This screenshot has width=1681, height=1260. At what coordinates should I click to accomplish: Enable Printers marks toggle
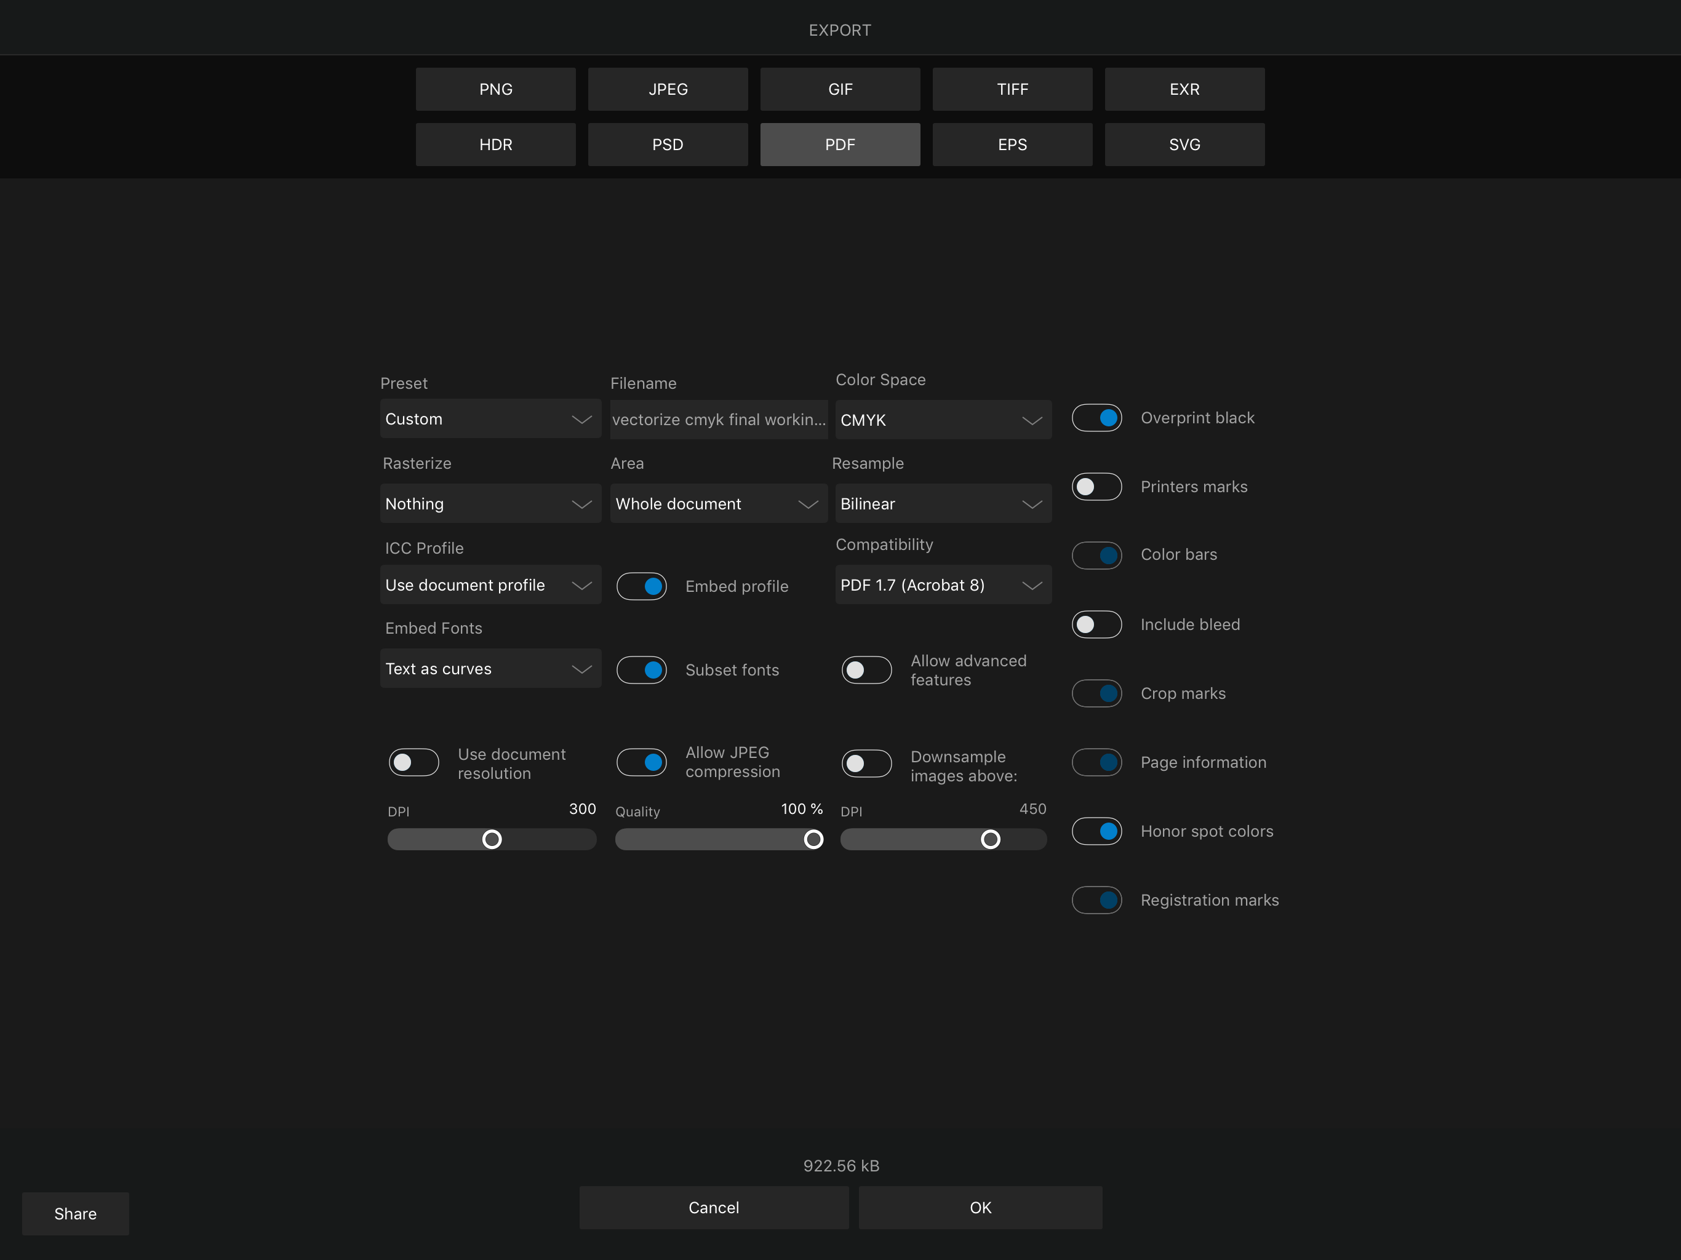(1096, 487)
